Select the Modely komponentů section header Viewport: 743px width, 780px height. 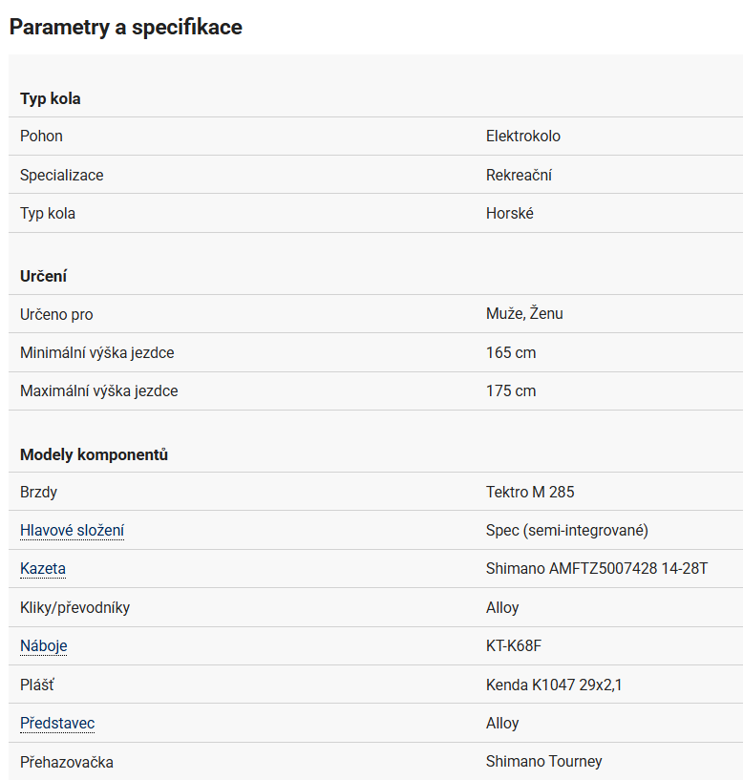click(x=94, y=454)
